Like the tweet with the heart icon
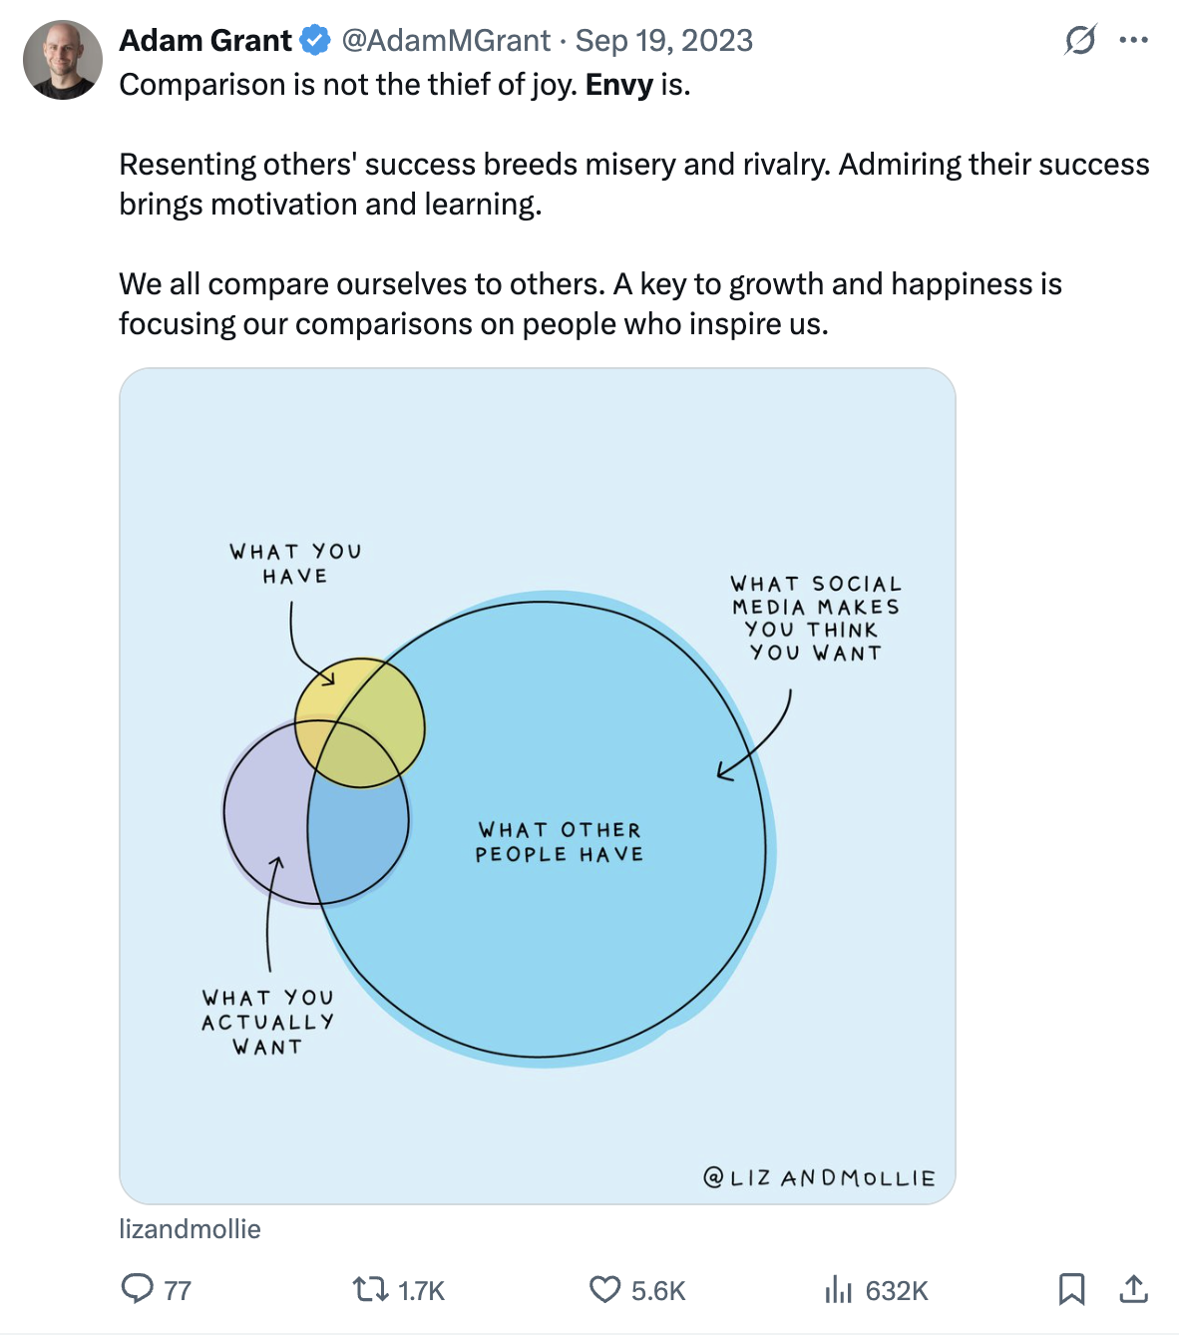Screen dimensions: 1179x1335 [x=604, y=1289]
